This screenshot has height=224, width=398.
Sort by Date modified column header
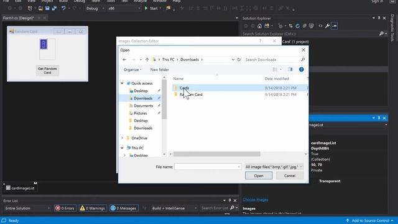[x=277, y=79]
